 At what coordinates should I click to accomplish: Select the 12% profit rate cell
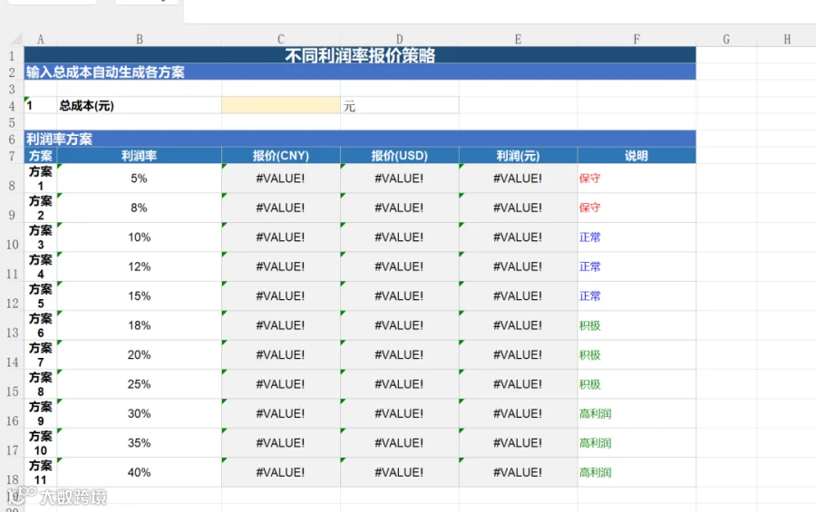point(139,266)
